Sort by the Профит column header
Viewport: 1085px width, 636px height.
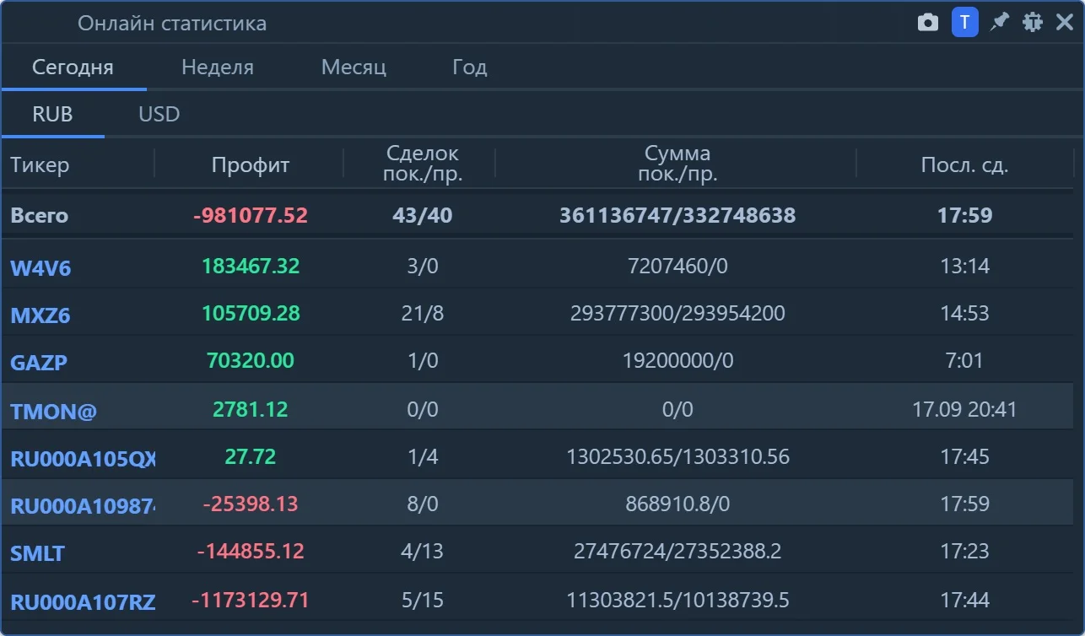coord(251,164)
